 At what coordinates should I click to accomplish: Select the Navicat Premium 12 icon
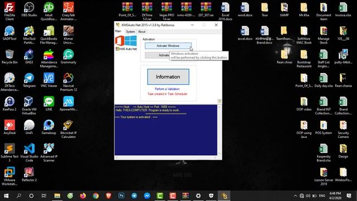coord(68,82)
